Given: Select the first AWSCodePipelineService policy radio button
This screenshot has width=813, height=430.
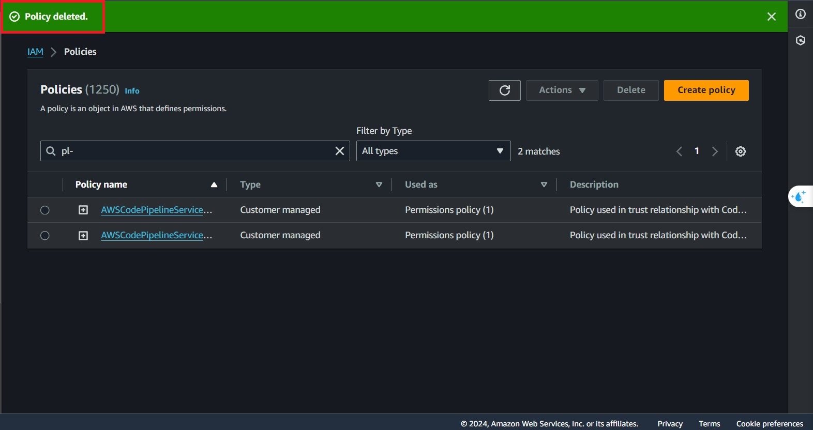Looking at the screenshot, I should [x=45, y=210].
